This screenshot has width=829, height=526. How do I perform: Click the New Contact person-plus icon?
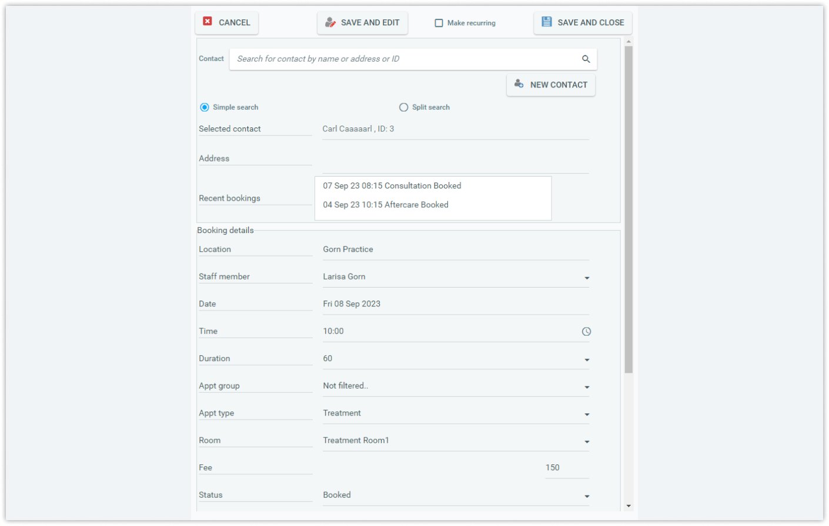pyautogui.click(x=519, y=84)
